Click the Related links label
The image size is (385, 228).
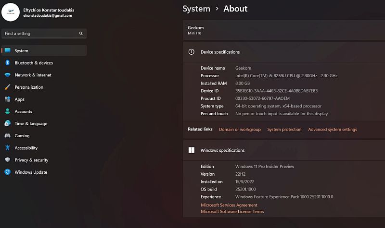click(x=200, y=129)
